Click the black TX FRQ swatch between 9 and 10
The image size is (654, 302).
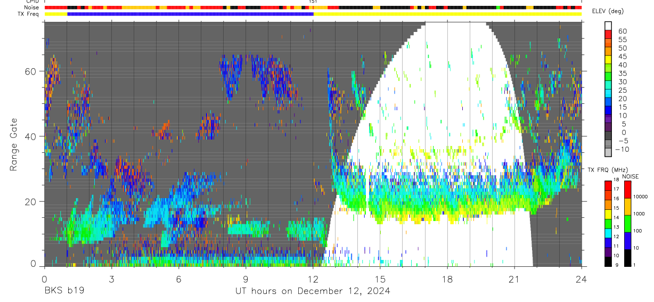609,261
